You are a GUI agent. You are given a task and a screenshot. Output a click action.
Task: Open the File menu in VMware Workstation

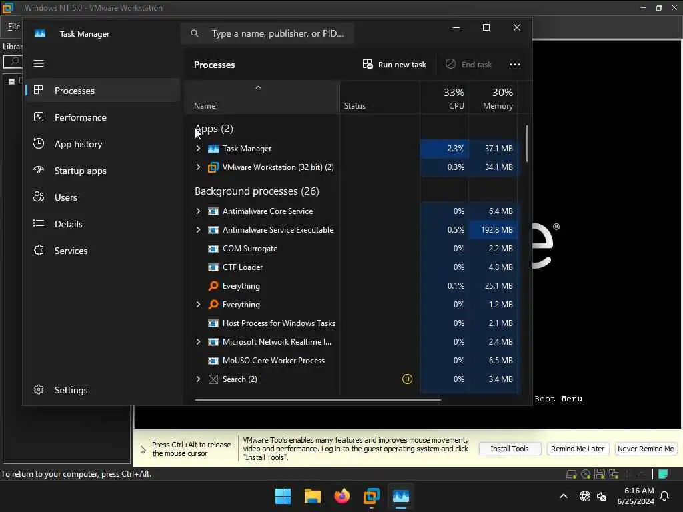coord(13,27)
